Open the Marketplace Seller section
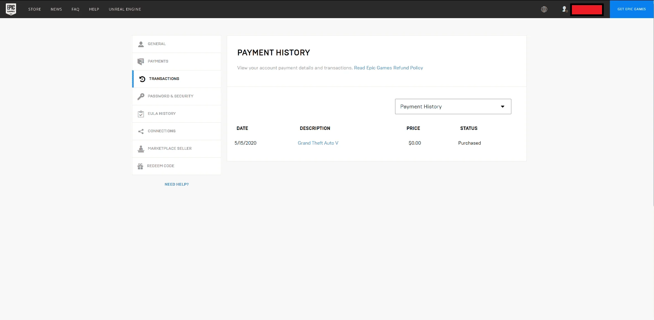Viewport: 654px width, 320px height. click(x=176, y=149)
